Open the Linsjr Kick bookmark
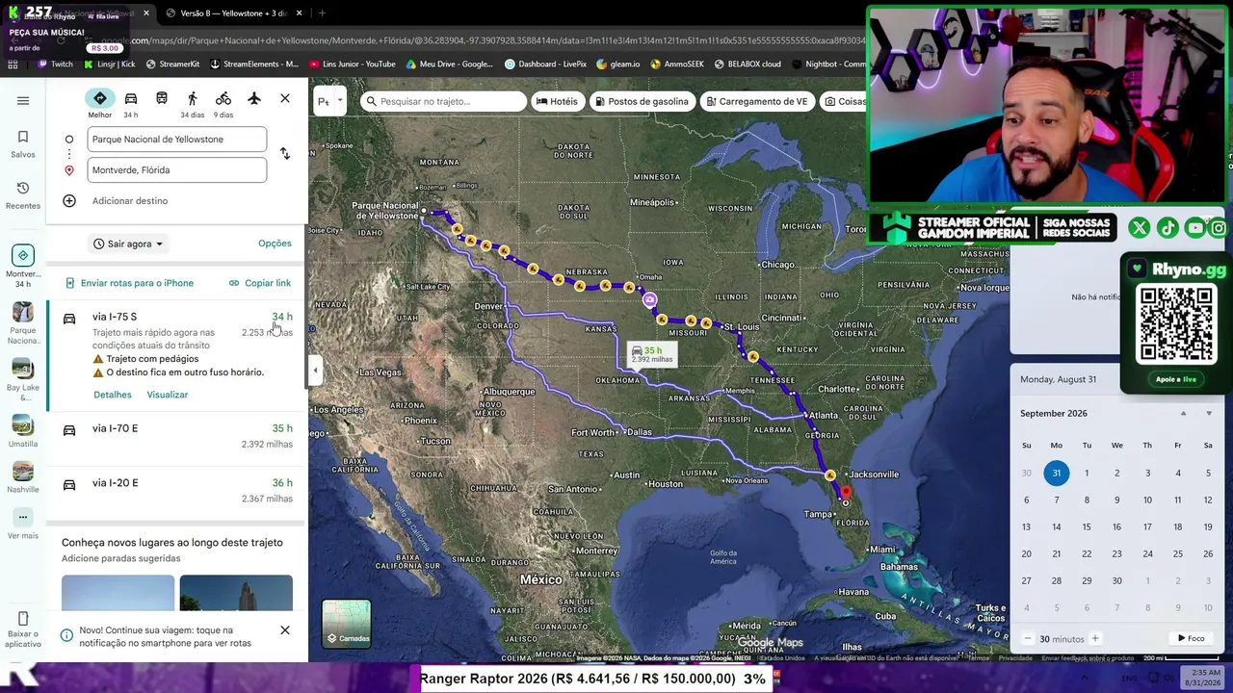This screenshot has width=1233, height=693. (x=109, y=64)
